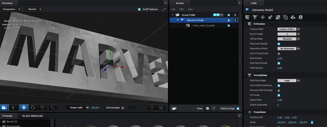Click the light intensity 100.0% value

[95, 108]
